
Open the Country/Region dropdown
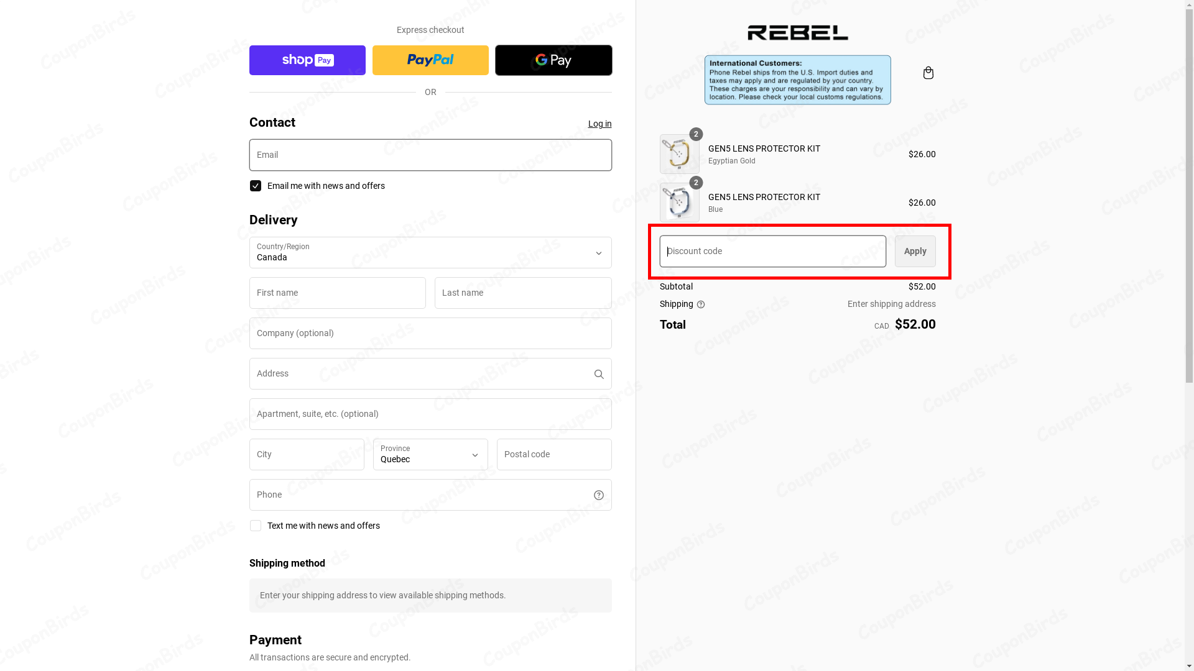click(x=430, y=252)
